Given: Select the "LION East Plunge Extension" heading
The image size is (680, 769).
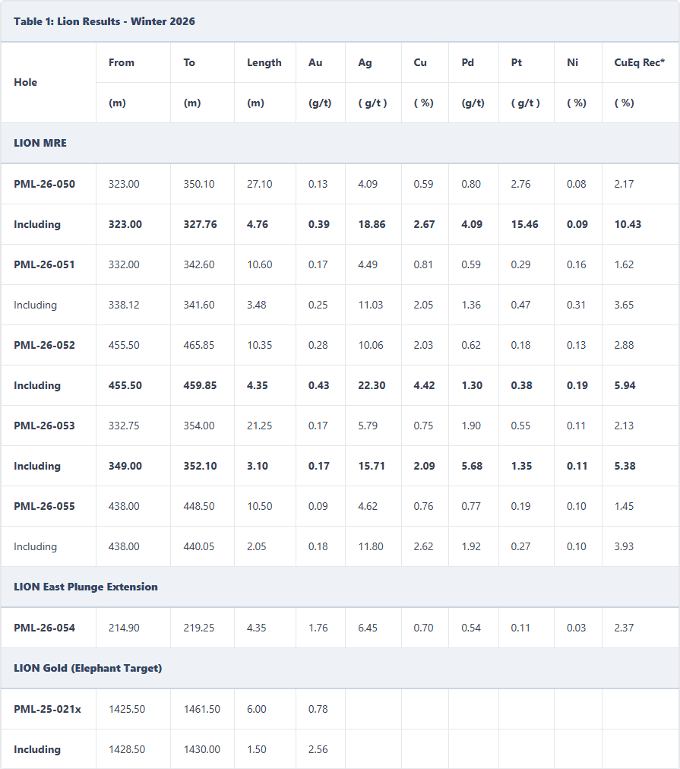Looking at the screenshot, I should (x=86, y=587).
